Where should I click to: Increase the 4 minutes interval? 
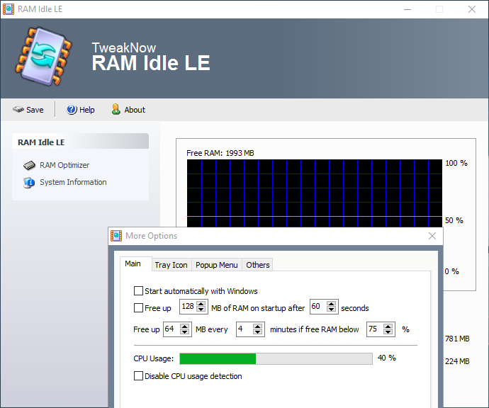[x=257, y=327]
